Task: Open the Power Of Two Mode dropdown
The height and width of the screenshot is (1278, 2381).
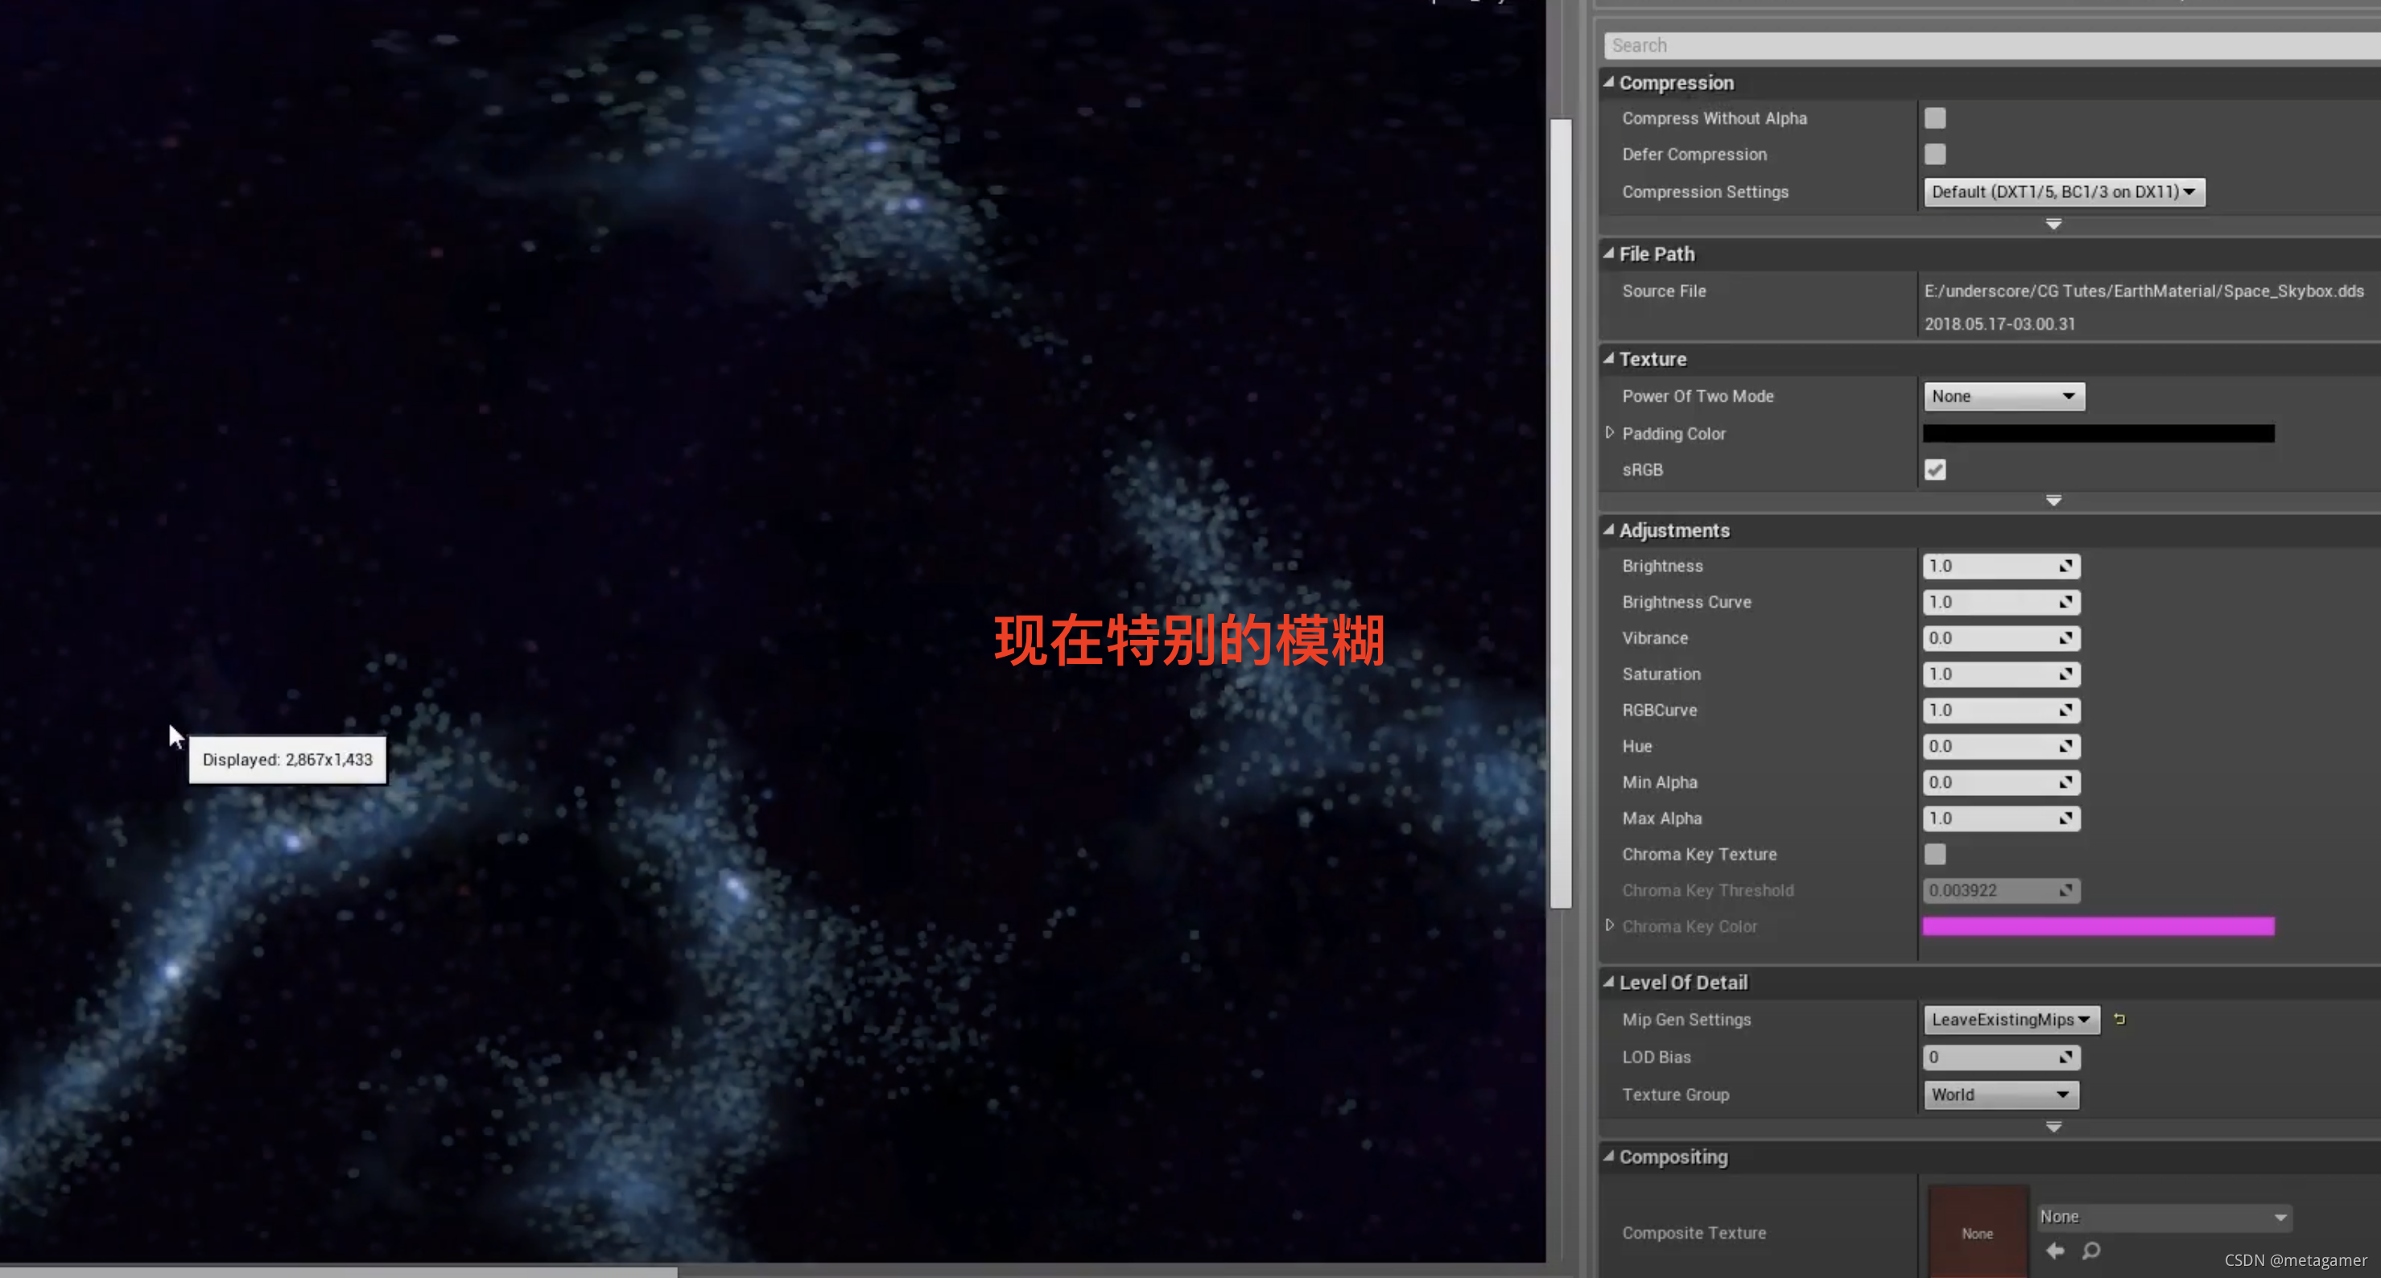Action: (2003, 397)
